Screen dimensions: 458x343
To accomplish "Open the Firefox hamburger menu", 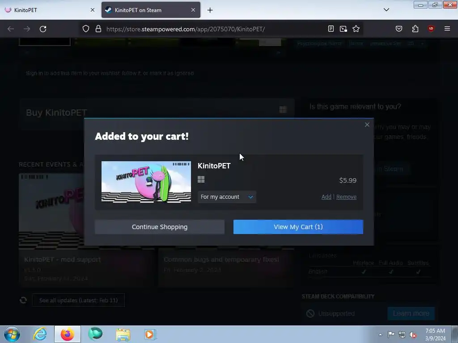I will (447, 29).
